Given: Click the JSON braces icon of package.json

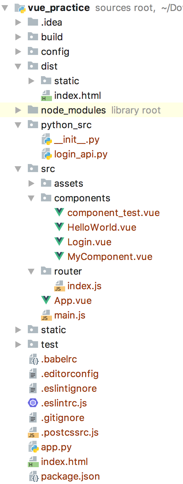Looking at the screenshot, I should [33, 476].
